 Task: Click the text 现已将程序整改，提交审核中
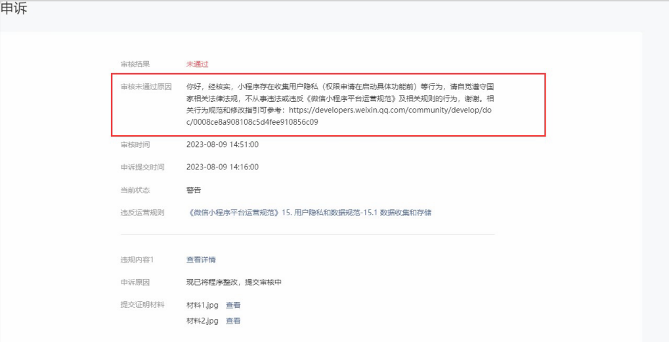click(x=234, y=282)
